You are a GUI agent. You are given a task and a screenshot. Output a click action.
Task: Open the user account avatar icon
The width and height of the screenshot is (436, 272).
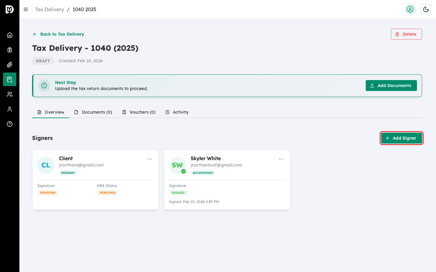(x=410, y=9)
